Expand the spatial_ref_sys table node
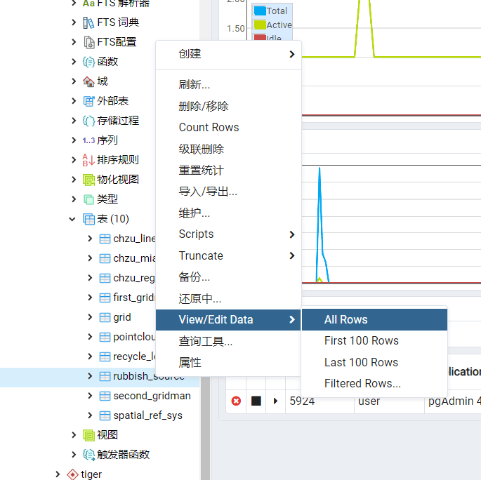This screenshot has height=480, width=481. click(x=90, y=415)
